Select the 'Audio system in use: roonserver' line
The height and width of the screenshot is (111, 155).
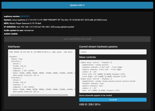click(x=19, y=30)
